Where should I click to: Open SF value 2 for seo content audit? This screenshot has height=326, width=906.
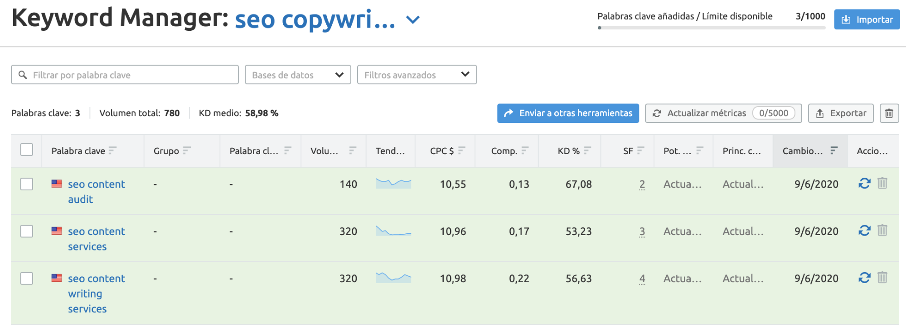point(642,184)
